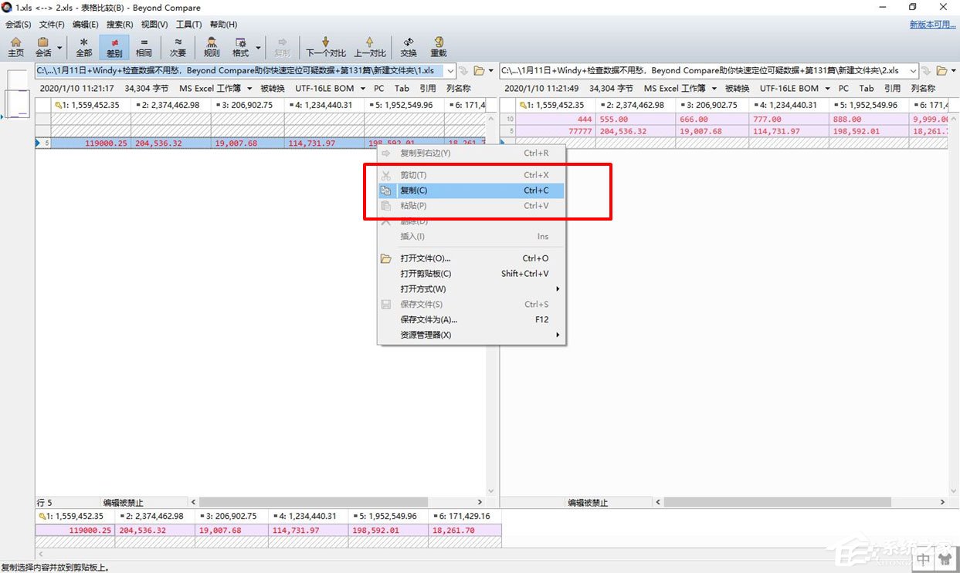Click the 主页 (Home) toolbar icon
Viewport: 960px width, 573px height.
15,46
